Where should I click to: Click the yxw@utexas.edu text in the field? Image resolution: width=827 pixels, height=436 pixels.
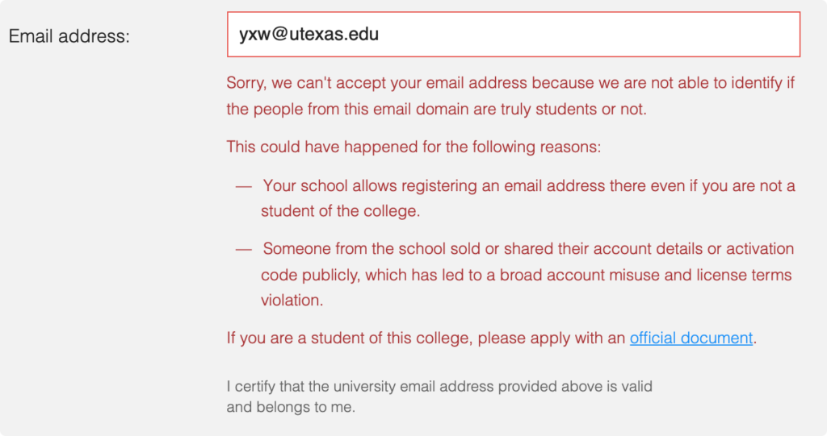(309, 35)
